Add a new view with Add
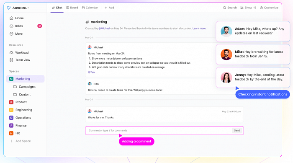293x163 pixels. coord(109,8)
